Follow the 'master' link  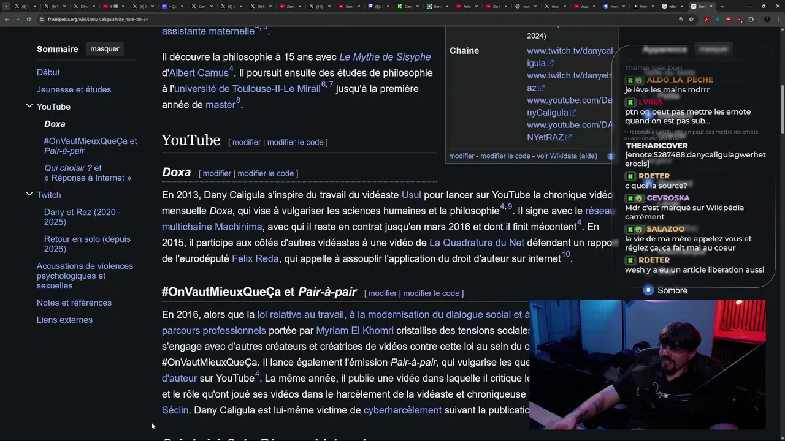pyautogui.click(x=220, y=105)
